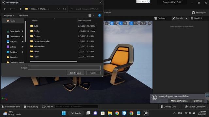Change scale snap value 0.25
This screenshot has height=117, width=209.
136,23
